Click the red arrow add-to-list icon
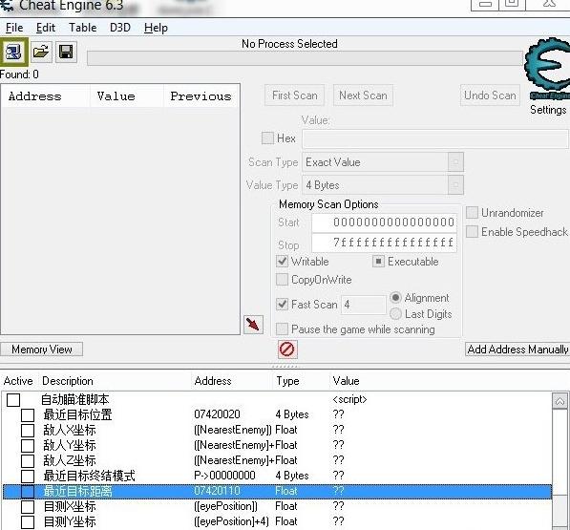Screen dimensions: 570x530 (x=253, y=325)
